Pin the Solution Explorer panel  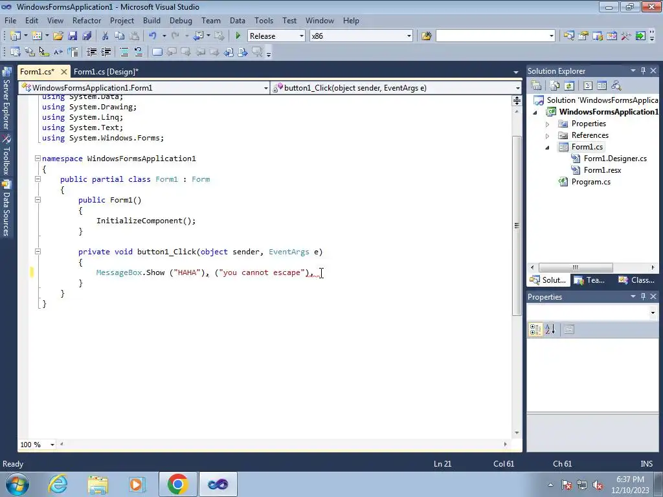click(x=643, y=71)
